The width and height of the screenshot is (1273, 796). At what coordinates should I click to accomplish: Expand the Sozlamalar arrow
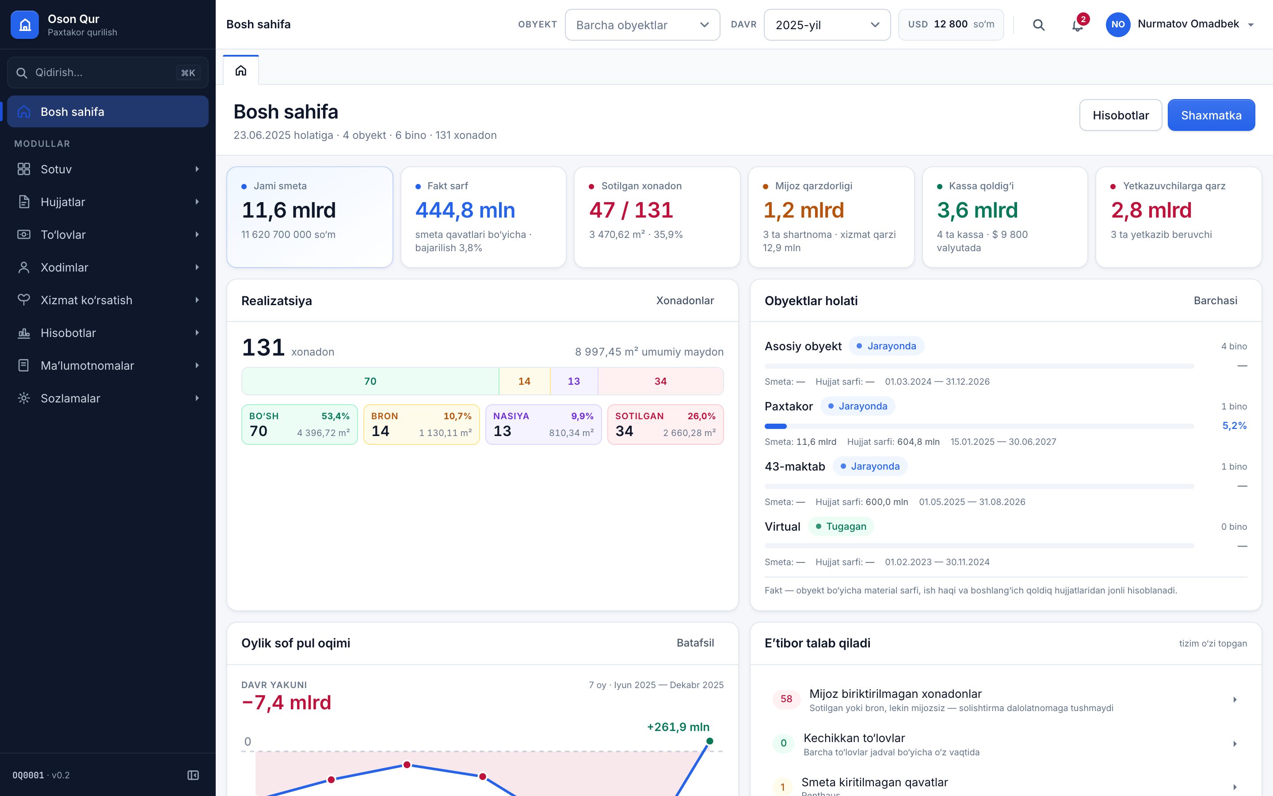[x=197, y=398]
